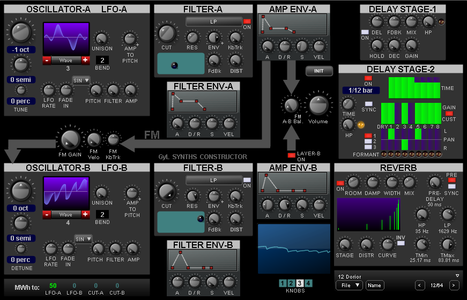Click the Delay Stage-2 TIME step bars

(x=413, y=87)
